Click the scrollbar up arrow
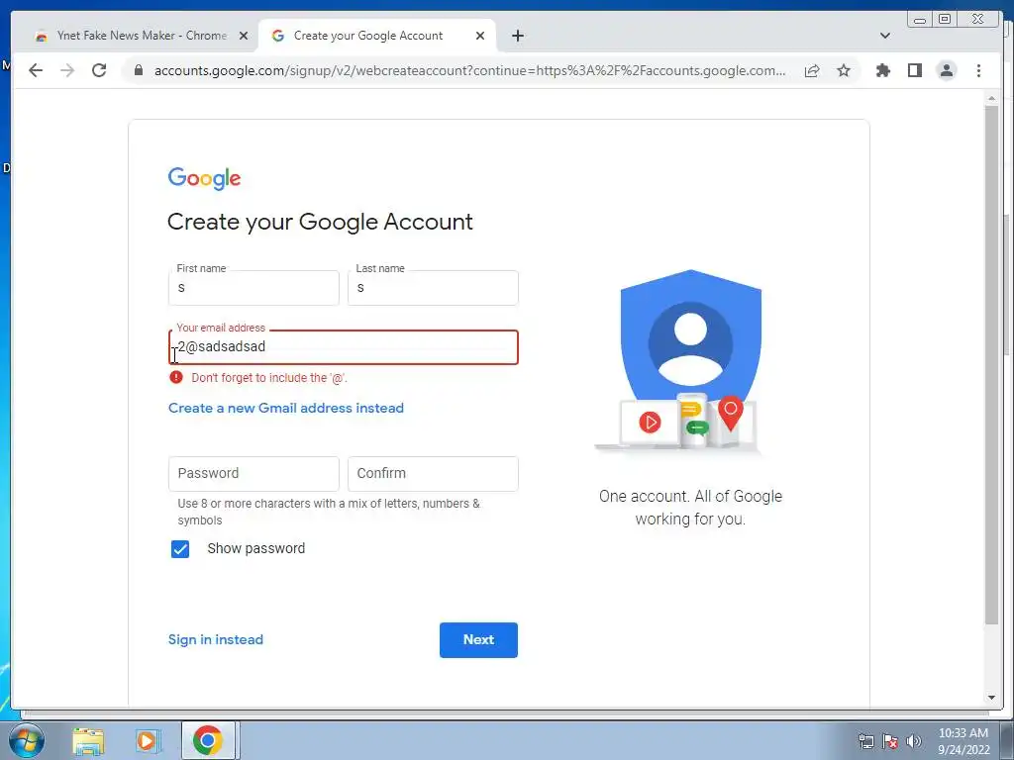Image resolution: width=1014 pixels, height=760 pixels. (991, 98)
